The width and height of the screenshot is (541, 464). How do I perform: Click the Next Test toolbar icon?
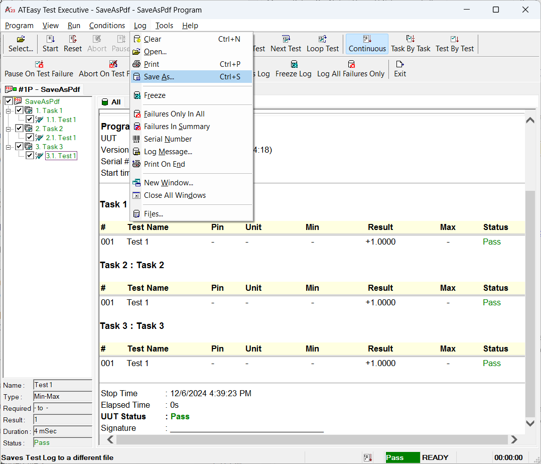(x=286, y=44)
